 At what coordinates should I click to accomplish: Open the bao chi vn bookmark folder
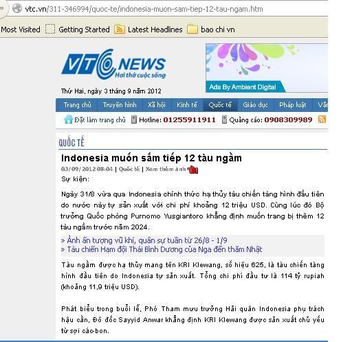(211, 30)
